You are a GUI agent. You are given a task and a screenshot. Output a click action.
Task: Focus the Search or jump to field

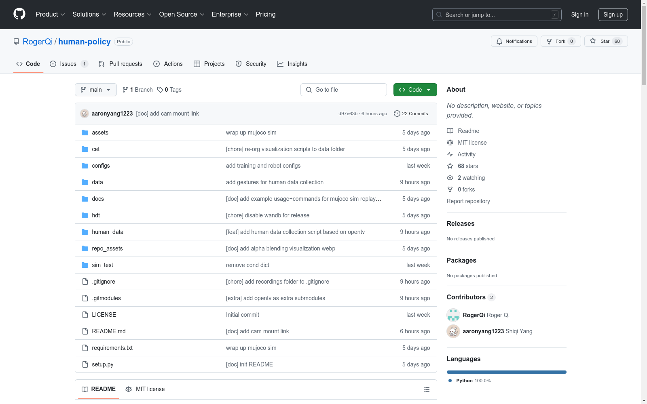(x=497, y=15)
